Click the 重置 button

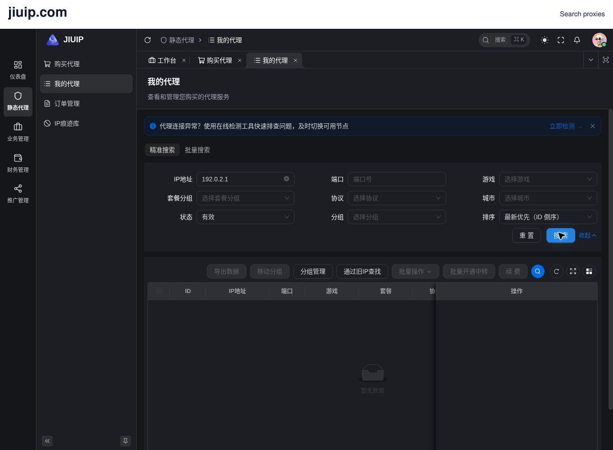coord(527,235)
